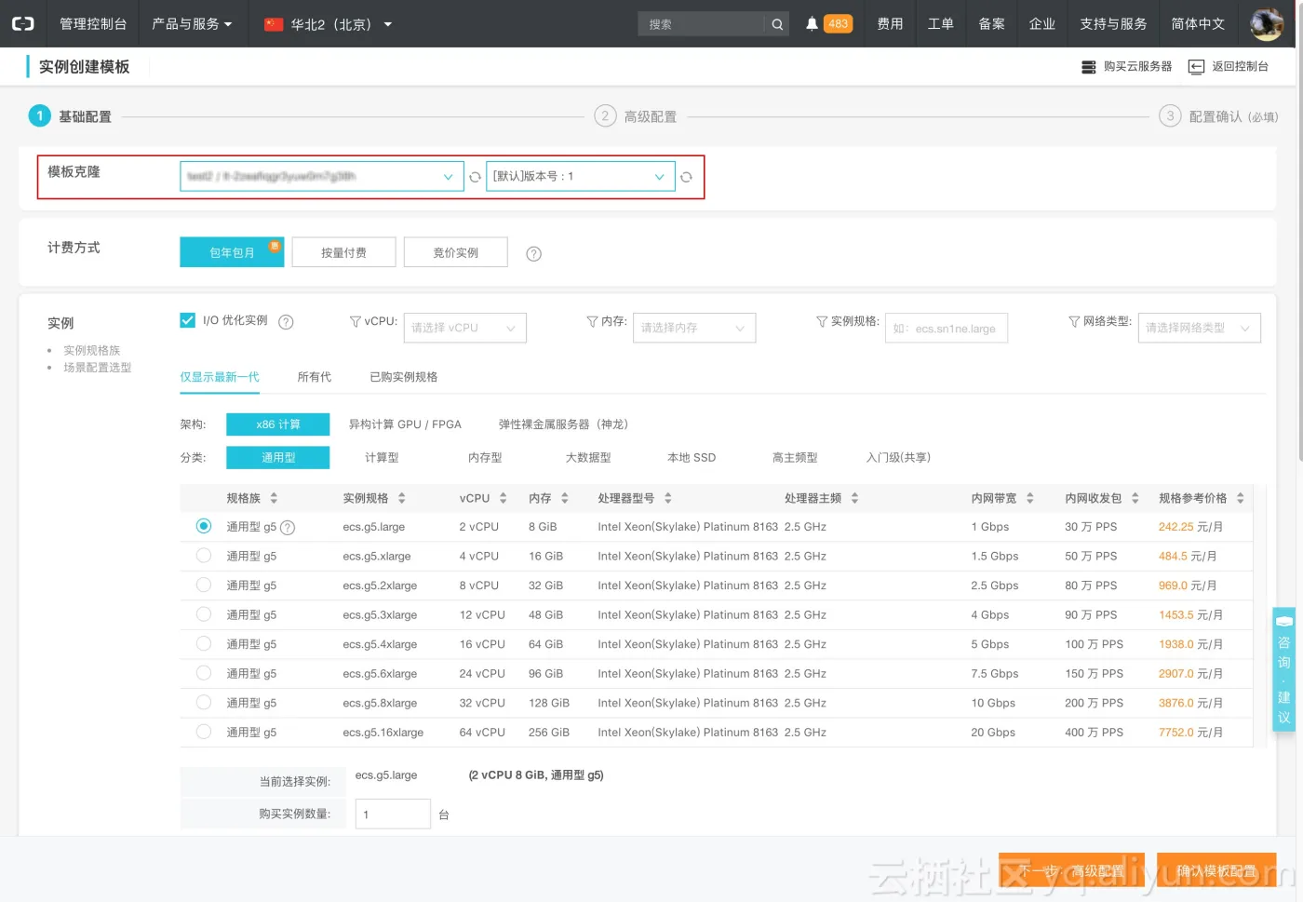Switch to 仅显示最新一代 tab

pos(220,377)
